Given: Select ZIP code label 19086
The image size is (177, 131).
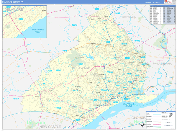Looking at the screenshot, I should point(104,90).
